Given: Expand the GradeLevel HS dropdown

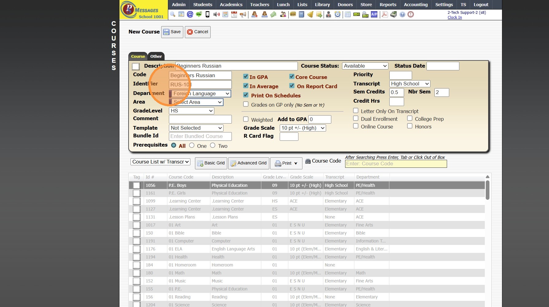Looking at the screenshot, I should tap(192, 111).
